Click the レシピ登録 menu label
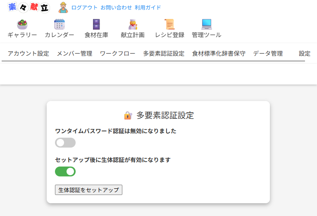This screenshot has height=216, width=317. [x=169, y=35]
